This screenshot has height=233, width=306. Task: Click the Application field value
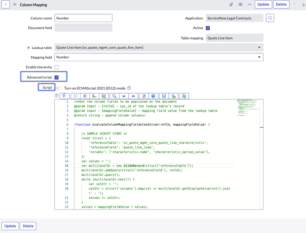pos(234,18)
